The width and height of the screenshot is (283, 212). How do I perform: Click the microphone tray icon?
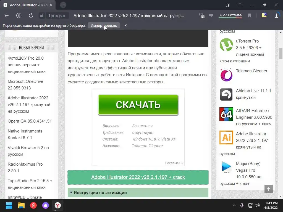click(242, 205)
